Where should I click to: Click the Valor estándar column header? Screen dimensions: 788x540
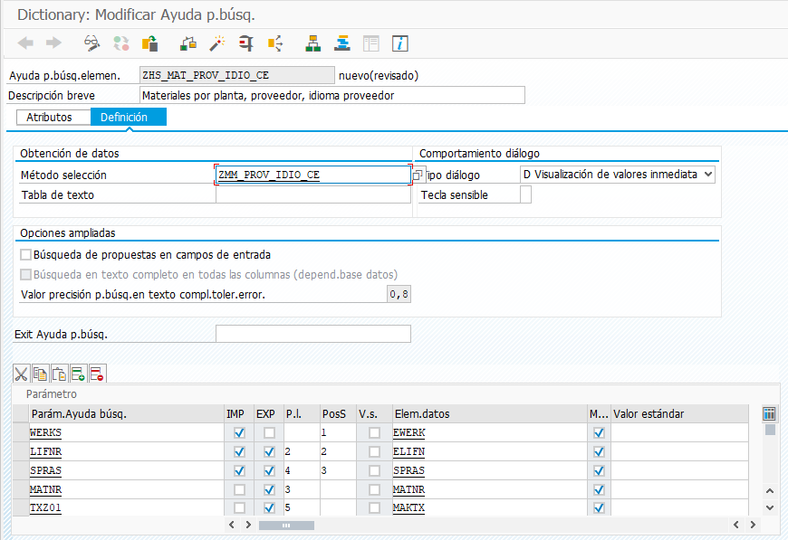[x=679, y=414]
